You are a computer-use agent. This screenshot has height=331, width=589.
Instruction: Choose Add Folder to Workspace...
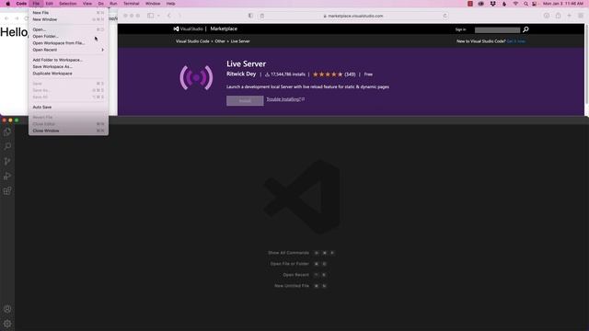[x=68, y=60]
